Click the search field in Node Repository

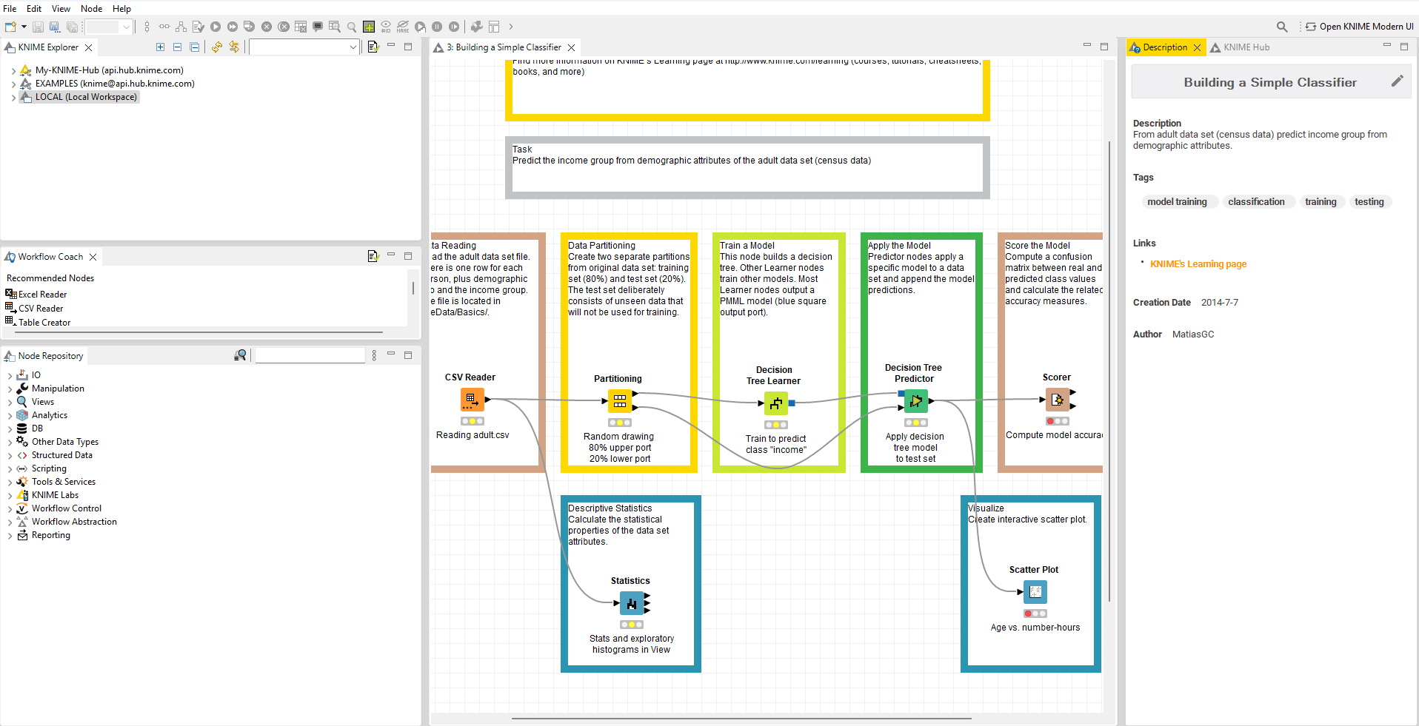(x=310, y=356)
